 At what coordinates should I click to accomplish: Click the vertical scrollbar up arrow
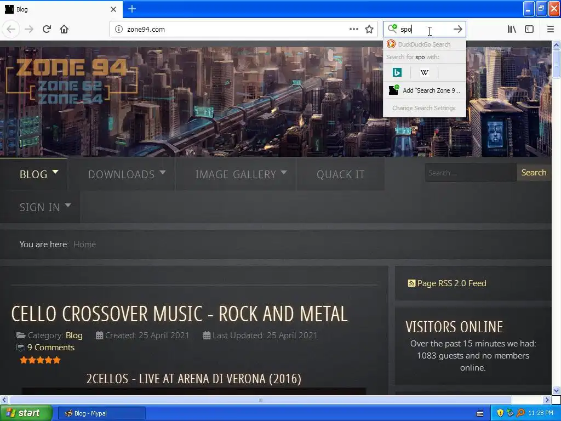556,45
